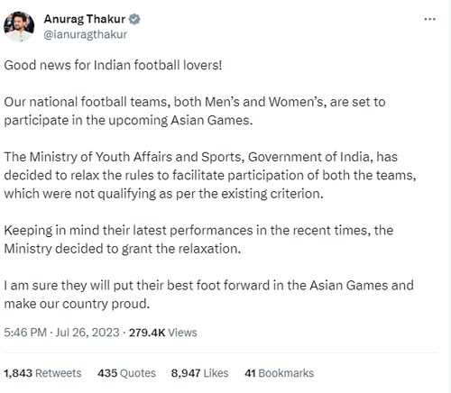This screenshot has height=393, width=451.
Task: Click the 5:46 PM timestamp
Action: tap(25, 333)
